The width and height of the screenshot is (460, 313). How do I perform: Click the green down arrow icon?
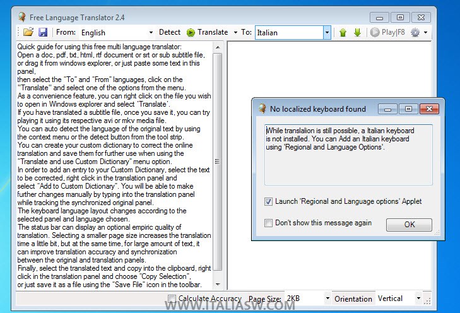pos(357,32)
